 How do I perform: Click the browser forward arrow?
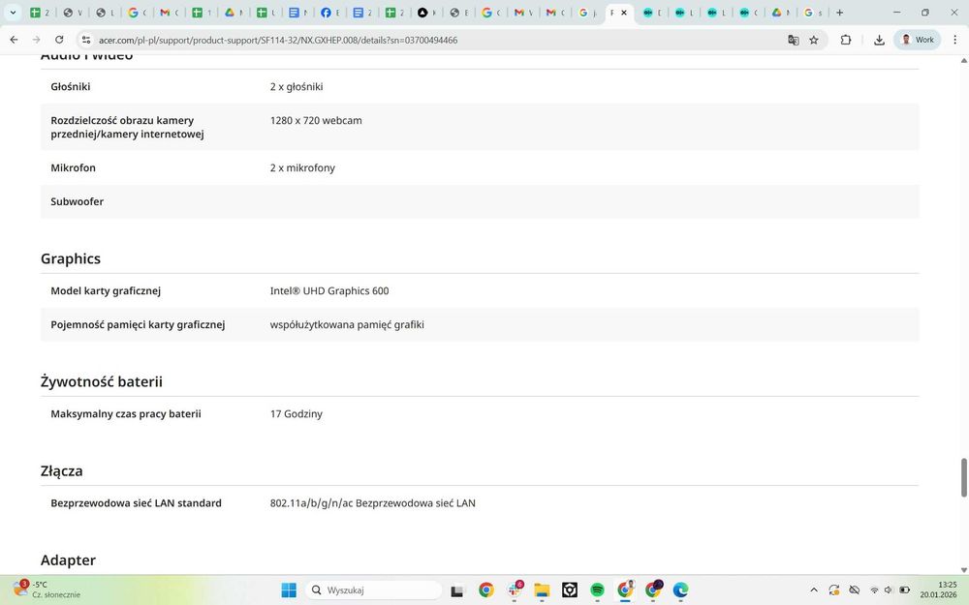(x=37, y=40)
